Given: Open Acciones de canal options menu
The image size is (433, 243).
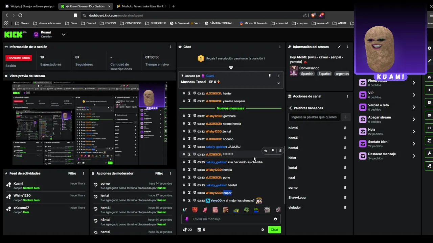Looking at the screenshot, I should tap(347, 96).
